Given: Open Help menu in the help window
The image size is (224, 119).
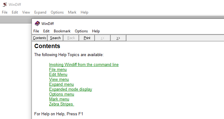Looking at the screenshot, I should (96, 31).
